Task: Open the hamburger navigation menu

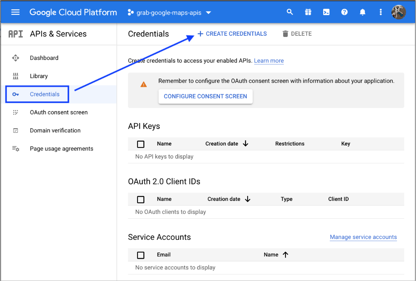Action: point(15,12)
